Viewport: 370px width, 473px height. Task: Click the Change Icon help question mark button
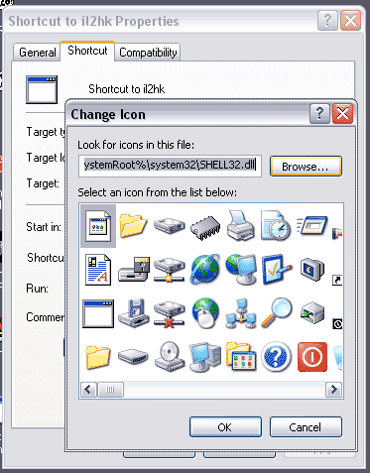click(319, 114)
